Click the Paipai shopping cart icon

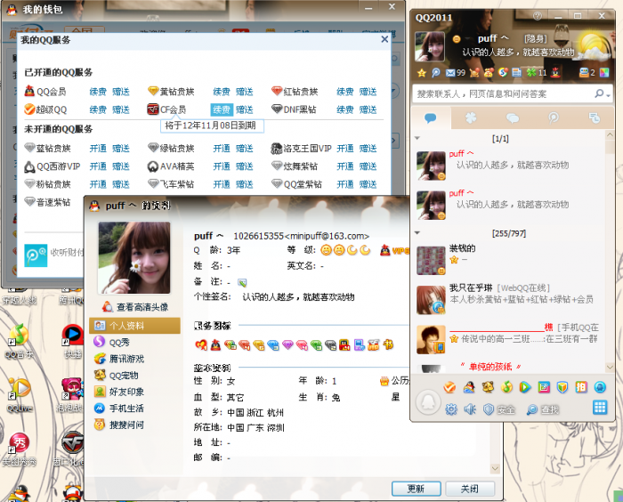pos(474,73)
